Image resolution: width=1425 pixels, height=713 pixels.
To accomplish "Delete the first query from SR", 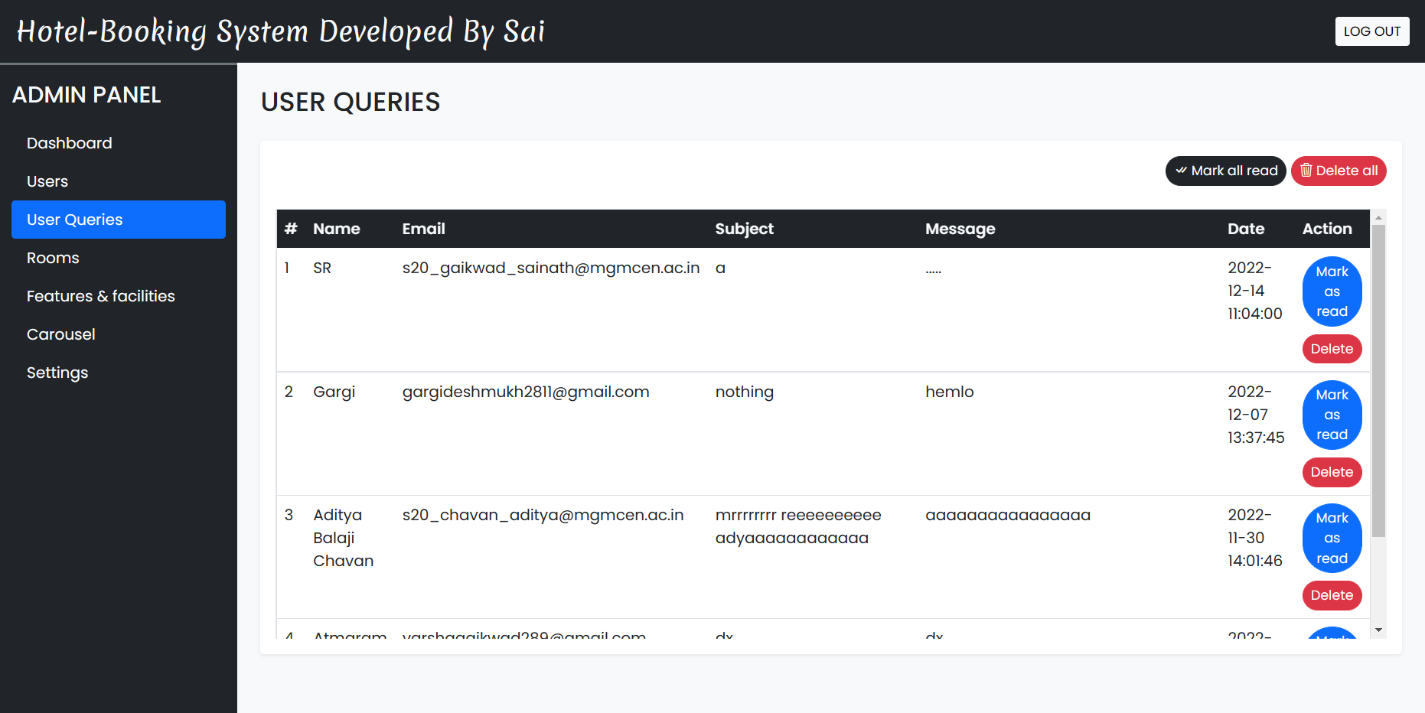I will click(1332, 348).
